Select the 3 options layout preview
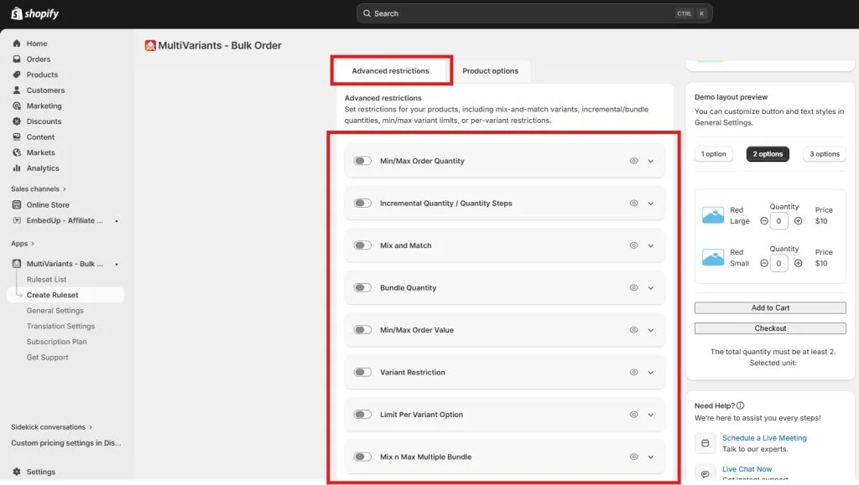 pyautogui.click(x=825, y=154)
